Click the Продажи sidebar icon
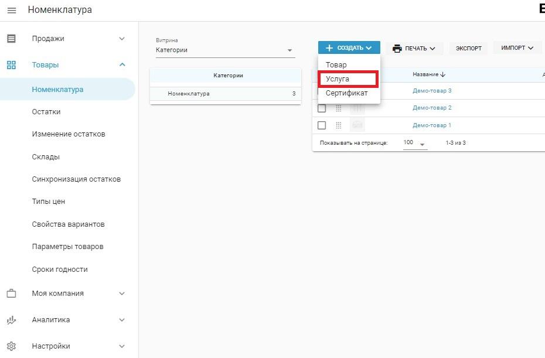Screen dimensions: 545x358 tap(12, 39)
